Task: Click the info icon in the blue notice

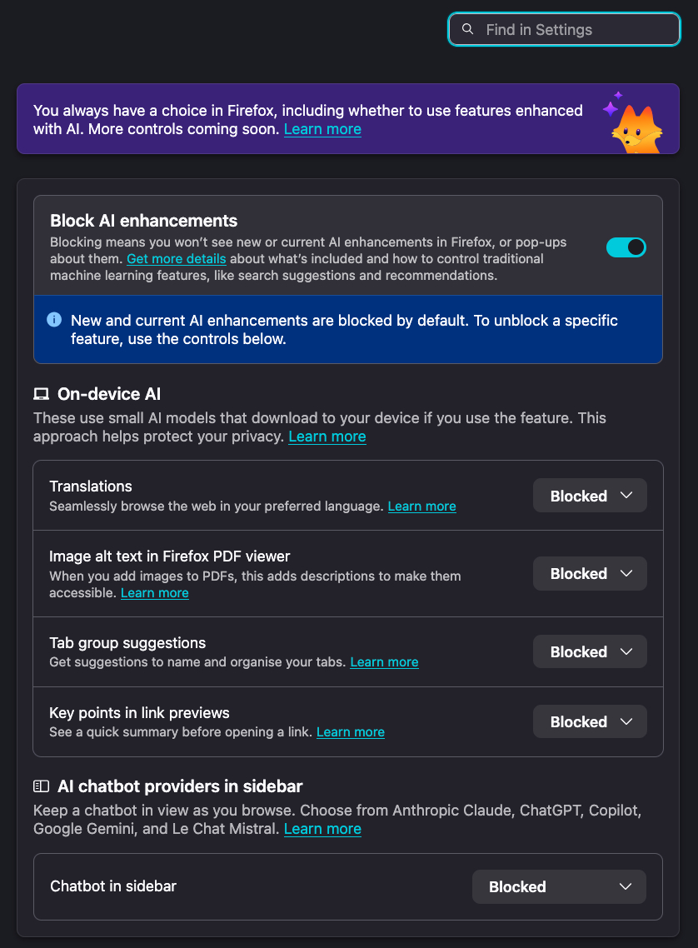Action: pos(54,320)
